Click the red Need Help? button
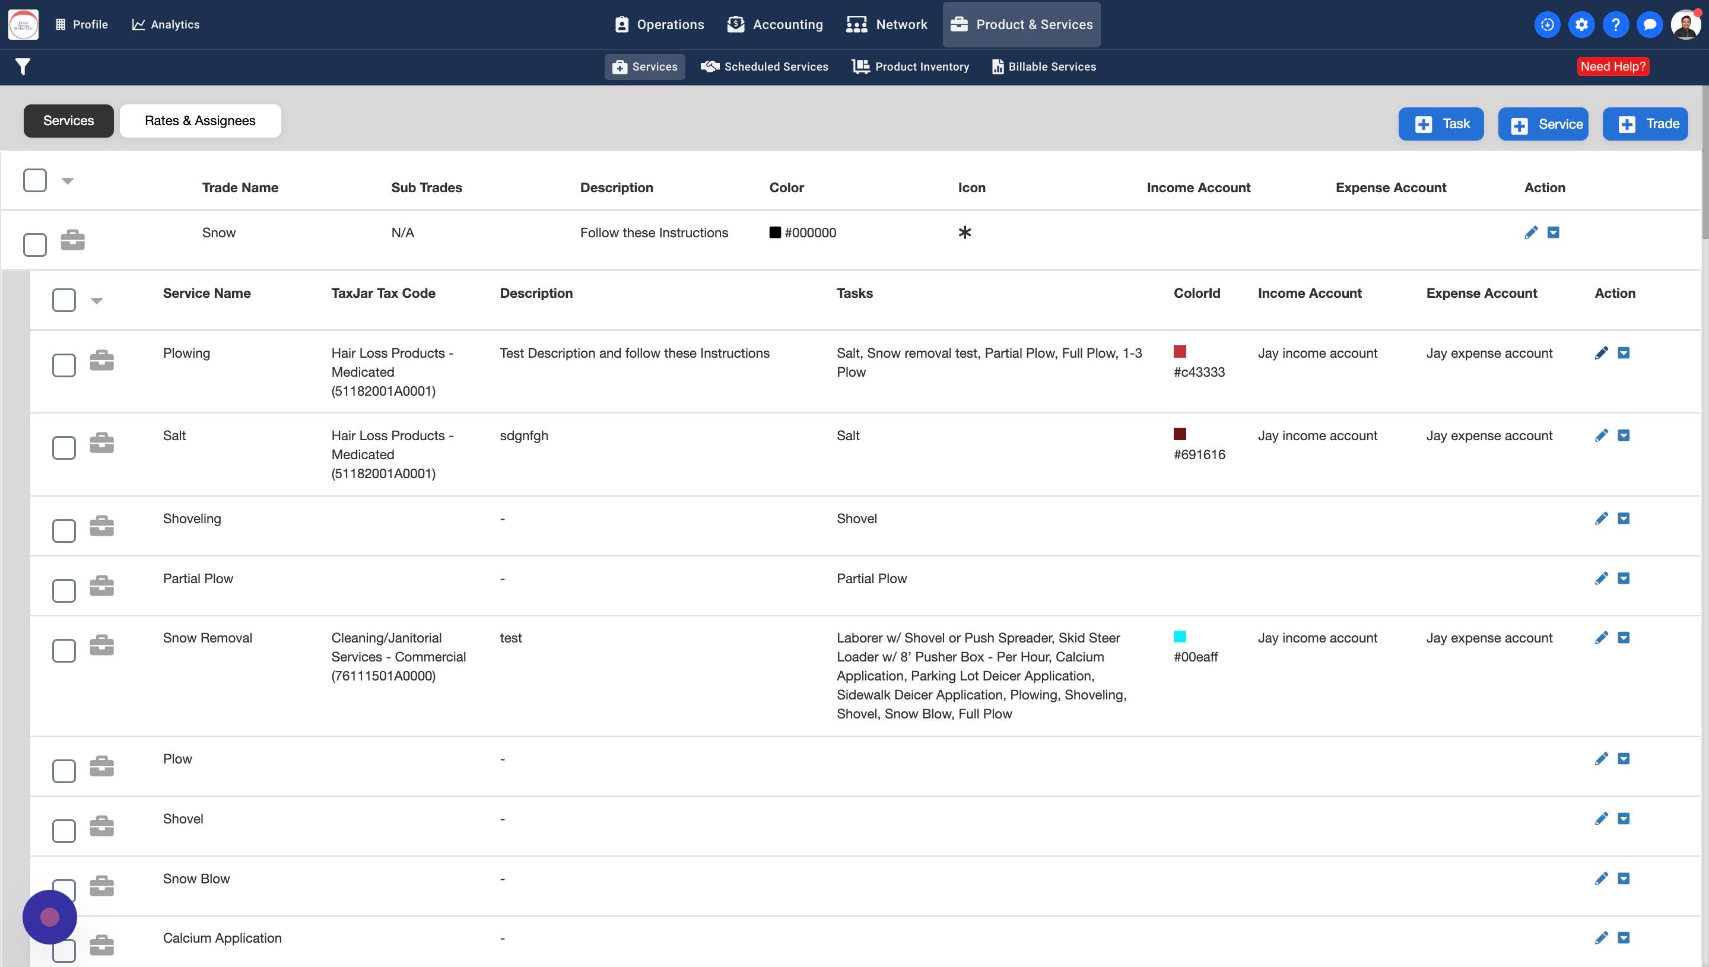 (x=1613, y=66)
